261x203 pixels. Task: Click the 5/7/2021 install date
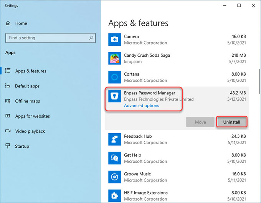tap(237, 62)
